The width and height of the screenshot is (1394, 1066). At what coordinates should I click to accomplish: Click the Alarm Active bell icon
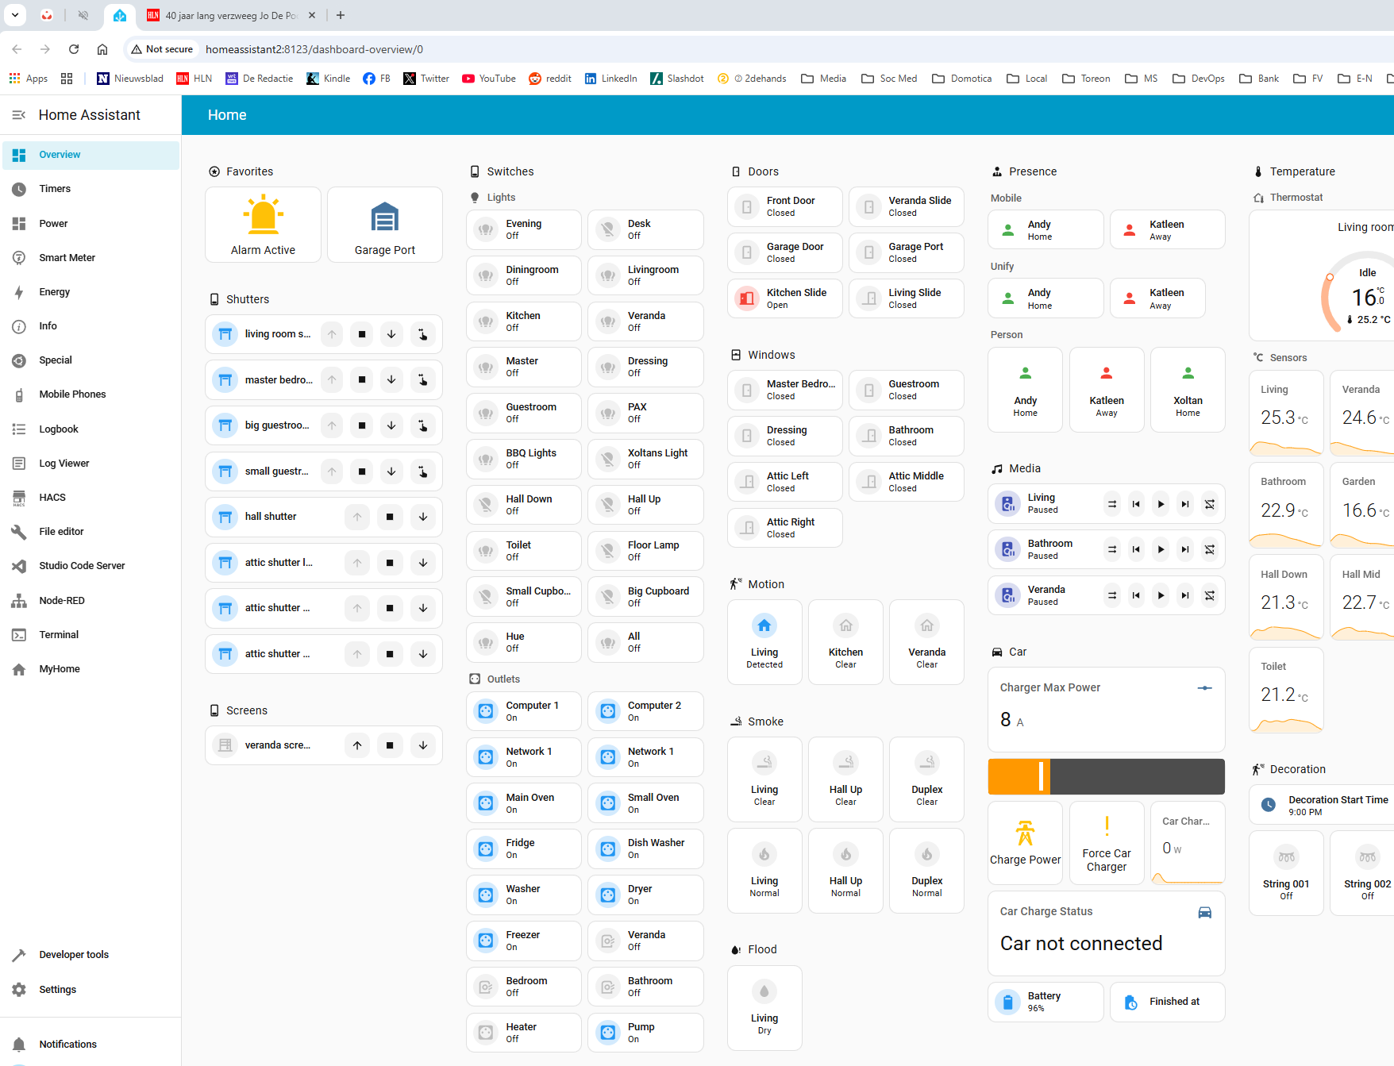pos(263,215)
